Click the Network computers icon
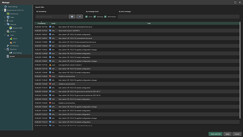Screen dimensions: 243x137 [8, 24]
